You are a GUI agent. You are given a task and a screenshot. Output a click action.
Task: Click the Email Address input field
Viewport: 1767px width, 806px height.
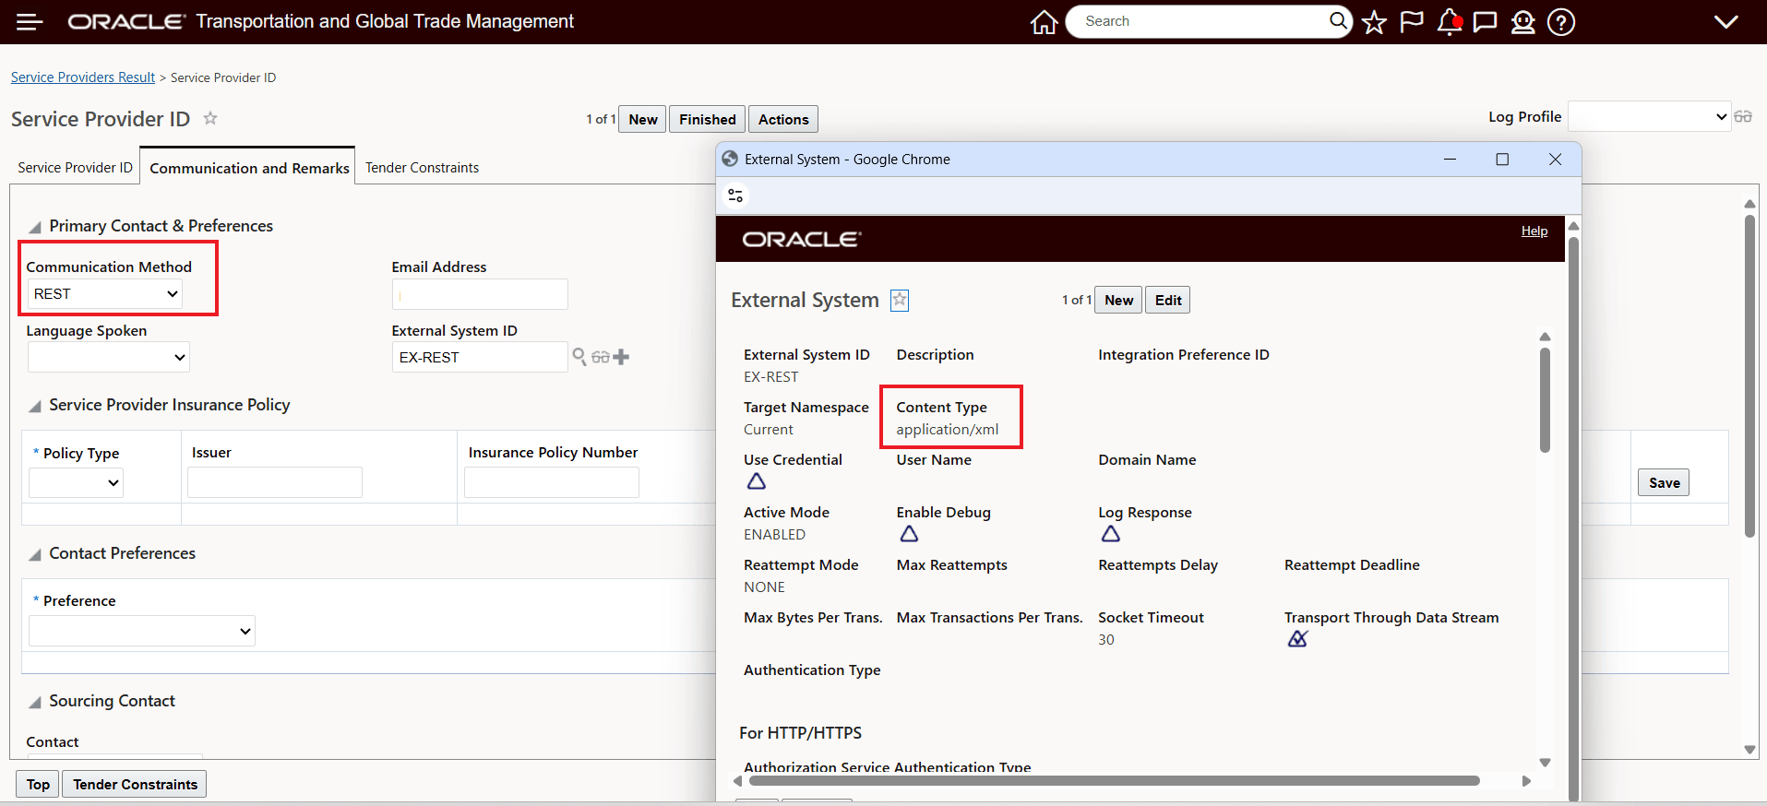tap(480, 294)
